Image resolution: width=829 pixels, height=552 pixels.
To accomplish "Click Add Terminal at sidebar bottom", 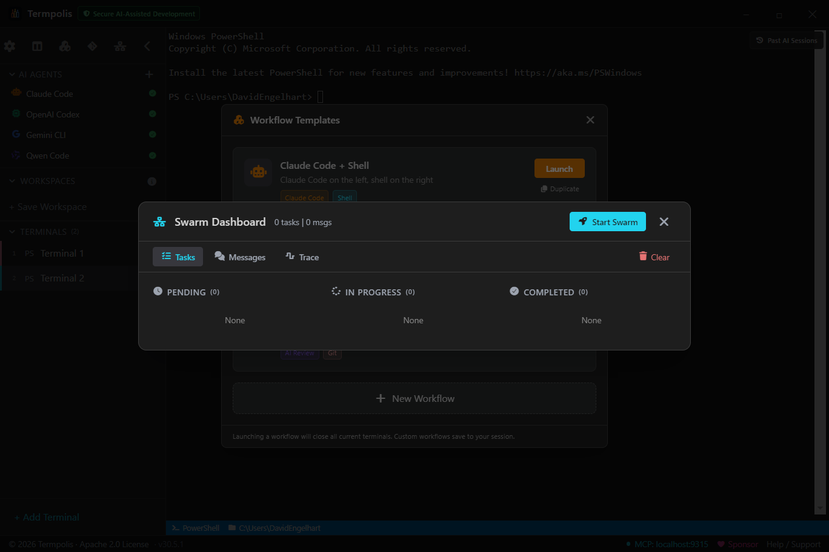I will tap(47, 517).
